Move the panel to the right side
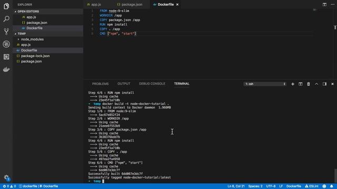The image size is (337, 189). coord(324,84)
